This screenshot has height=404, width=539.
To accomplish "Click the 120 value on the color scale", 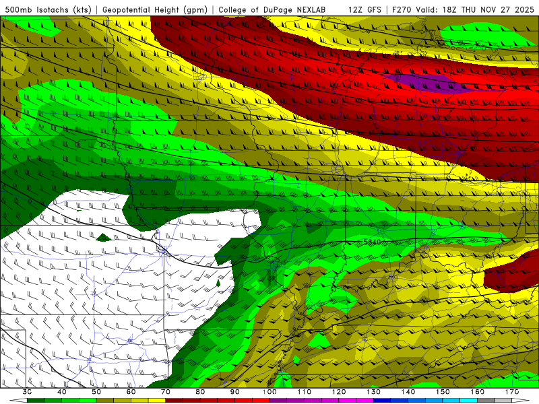I will (x=339, y=392).
